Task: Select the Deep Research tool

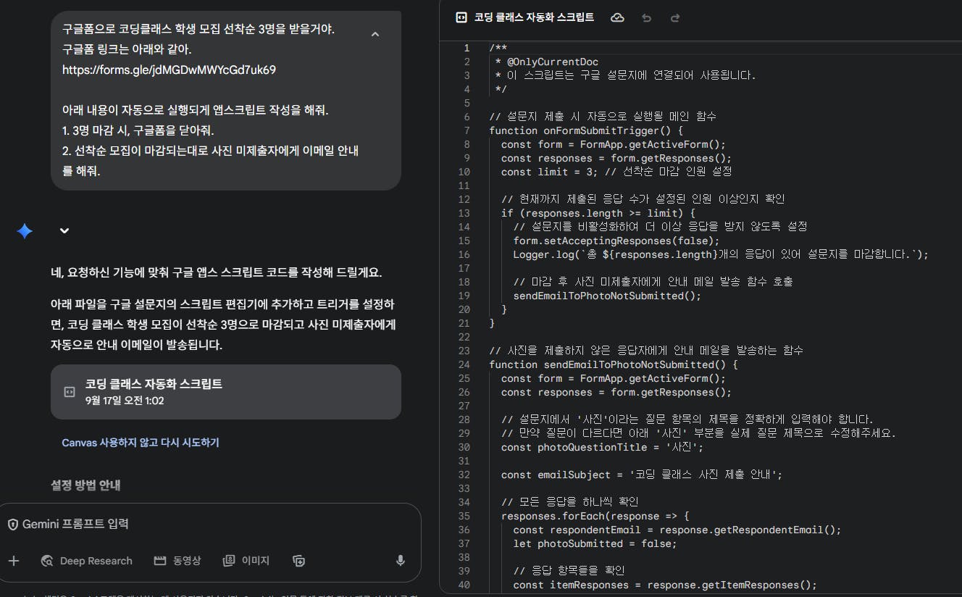Action: click(87, 560)
